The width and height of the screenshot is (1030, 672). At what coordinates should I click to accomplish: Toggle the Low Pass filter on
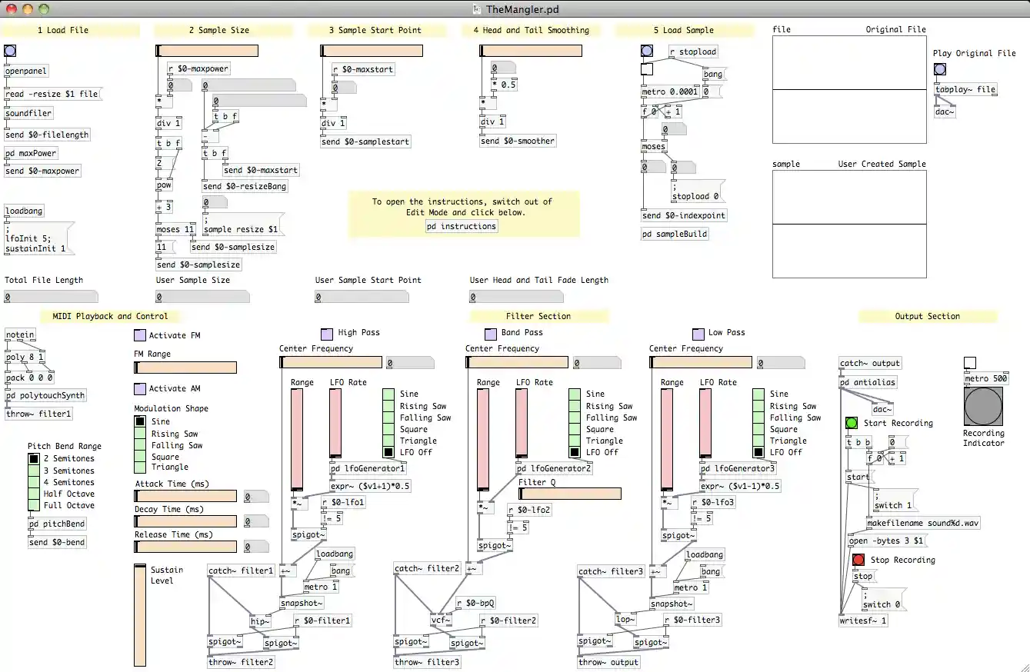[x=698, y=334]
